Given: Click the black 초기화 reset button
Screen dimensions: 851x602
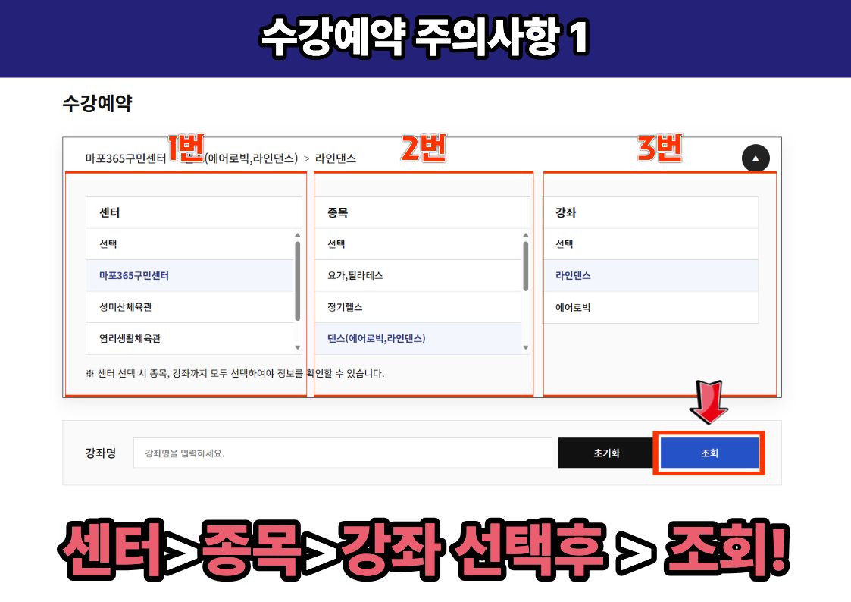Looking at the screenshot, I should (606, 453).
